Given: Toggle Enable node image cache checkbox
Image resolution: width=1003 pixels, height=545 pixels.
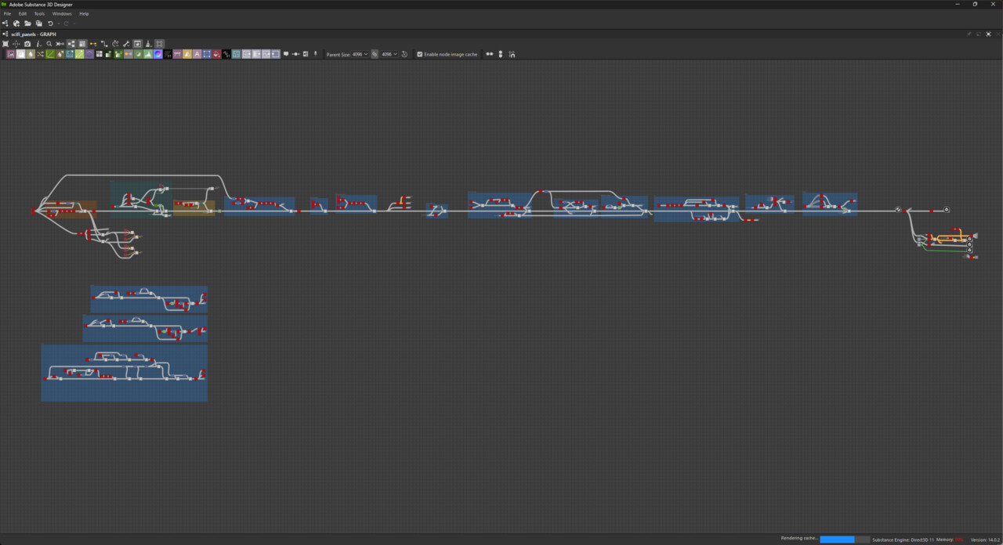Looking at the screenshot, I should (x=420, y=54).
